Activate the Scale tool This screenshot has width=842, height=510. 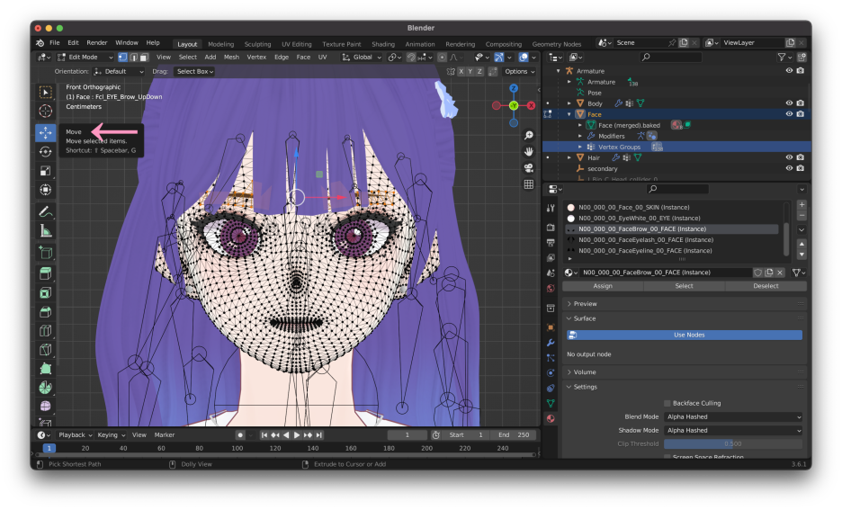(x=46, y=171)
